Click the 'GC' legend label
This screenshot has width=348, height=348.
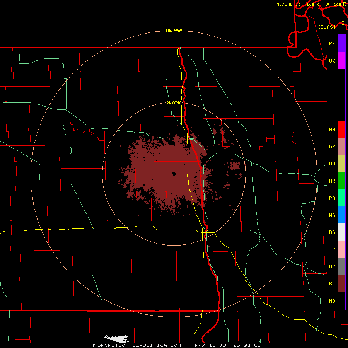click(332, 267)
